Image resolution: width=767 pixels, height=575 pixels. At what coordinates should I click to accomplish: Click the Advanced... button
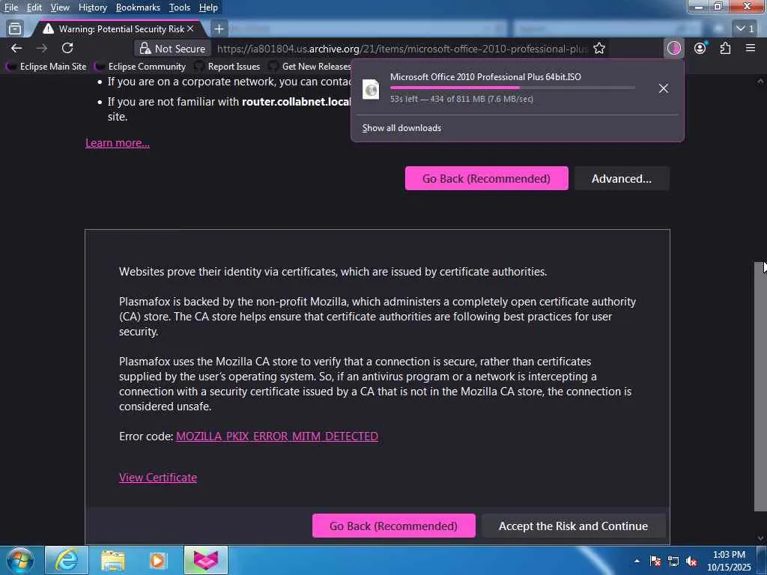pyautogui.click(x=621, y=178)
